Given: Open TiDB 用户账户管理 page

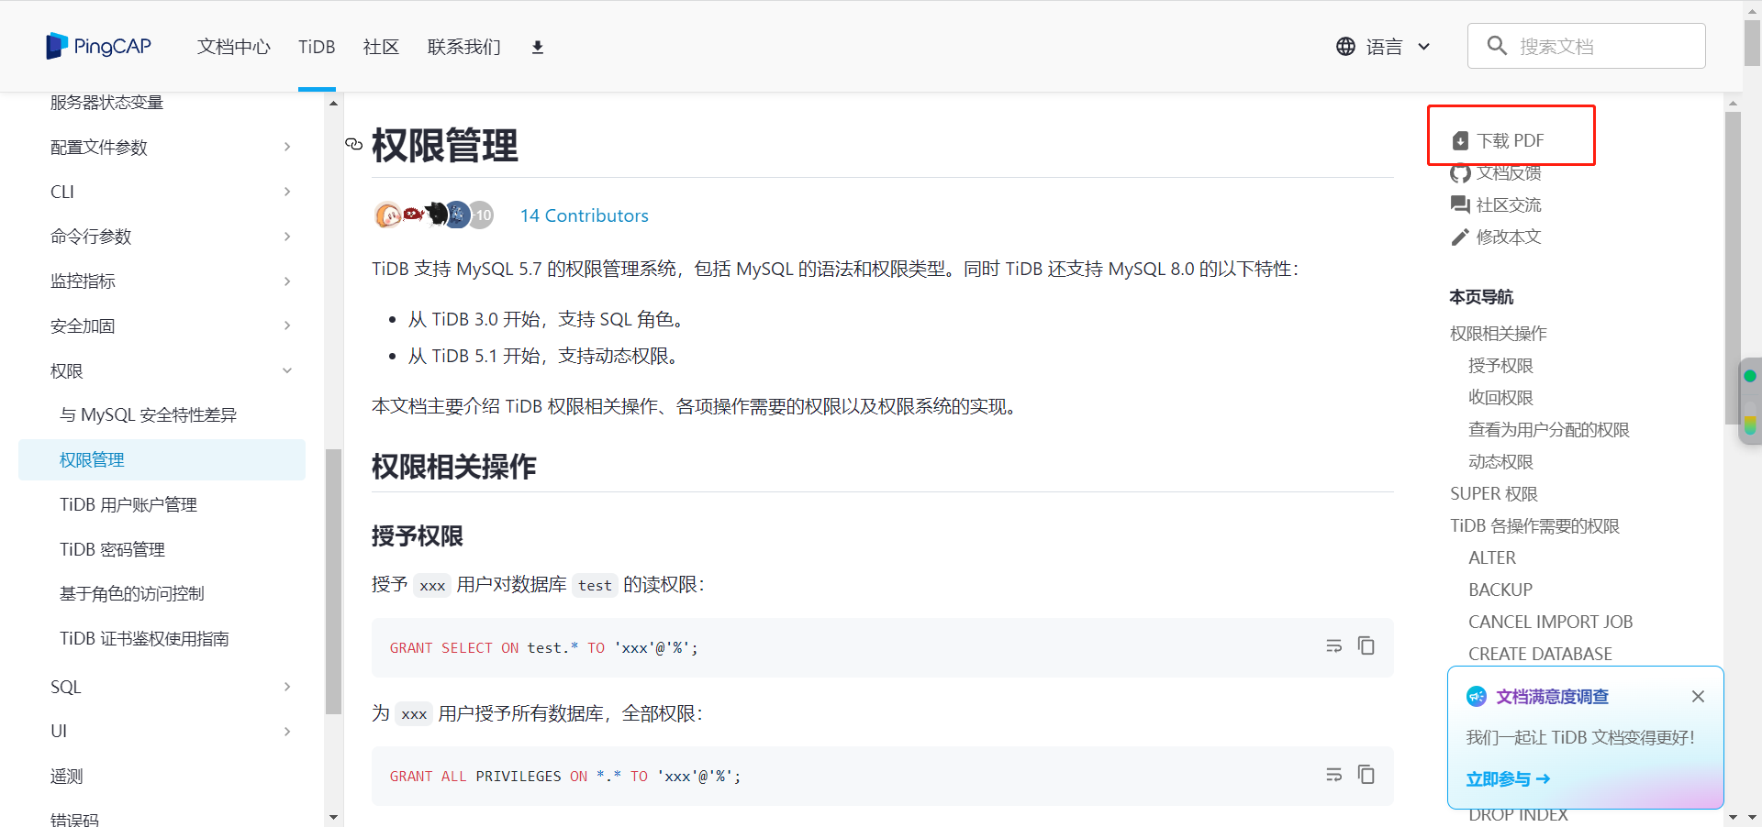Looking at the screenshot, I should tap(128, 505).
